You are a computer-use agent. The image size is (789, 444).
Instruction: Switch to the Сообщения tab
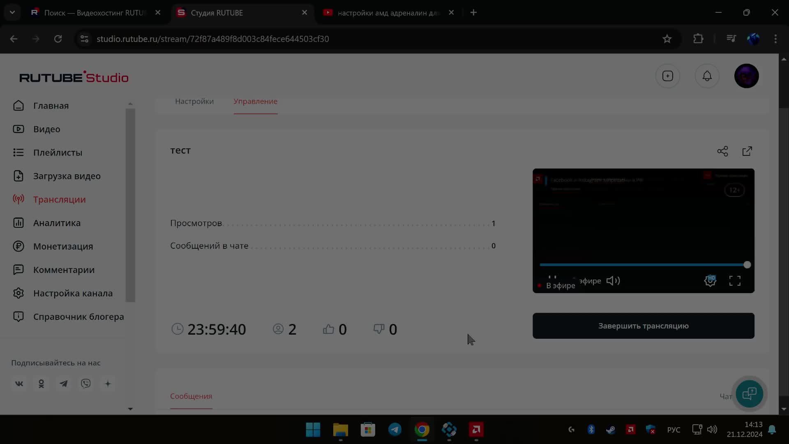[x=191, y=396]
